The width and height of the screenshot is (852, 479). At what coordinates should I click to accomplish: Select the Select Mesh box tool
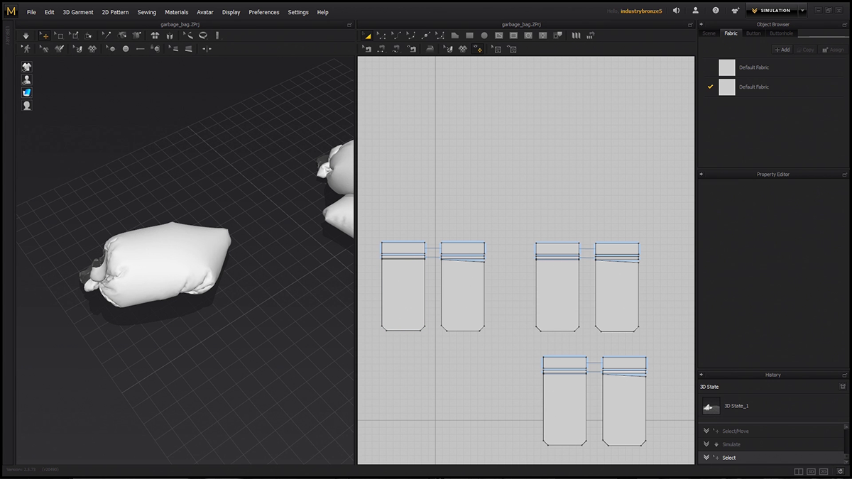tap(59, 35)
